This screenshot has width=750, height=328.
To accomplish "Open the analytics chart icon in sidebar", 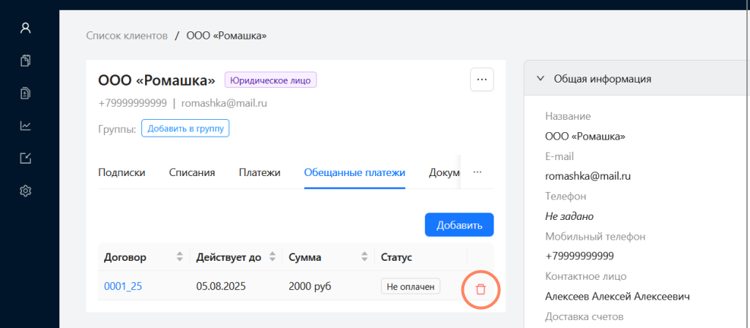I will coord(26,126).
